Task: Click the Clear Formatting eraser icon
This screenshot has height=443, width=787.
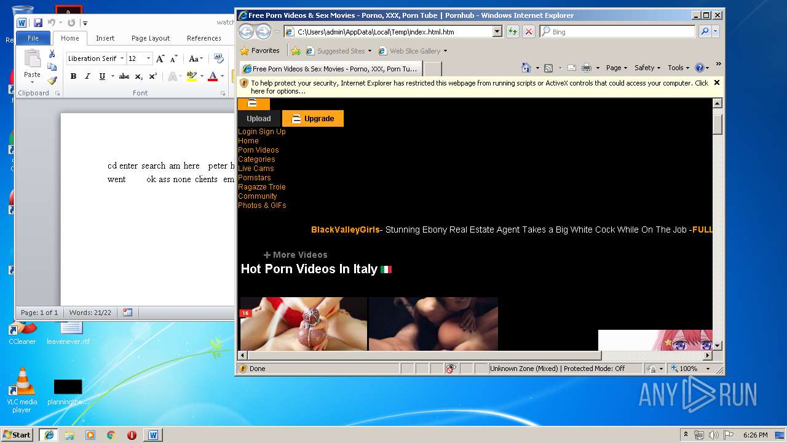Action: (x=218, y=58)
